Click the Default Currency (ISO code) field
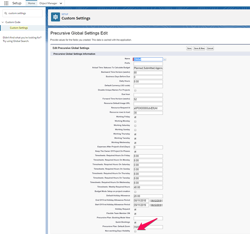The height and width of the screenshot is (234, 250). click(148, 86)
